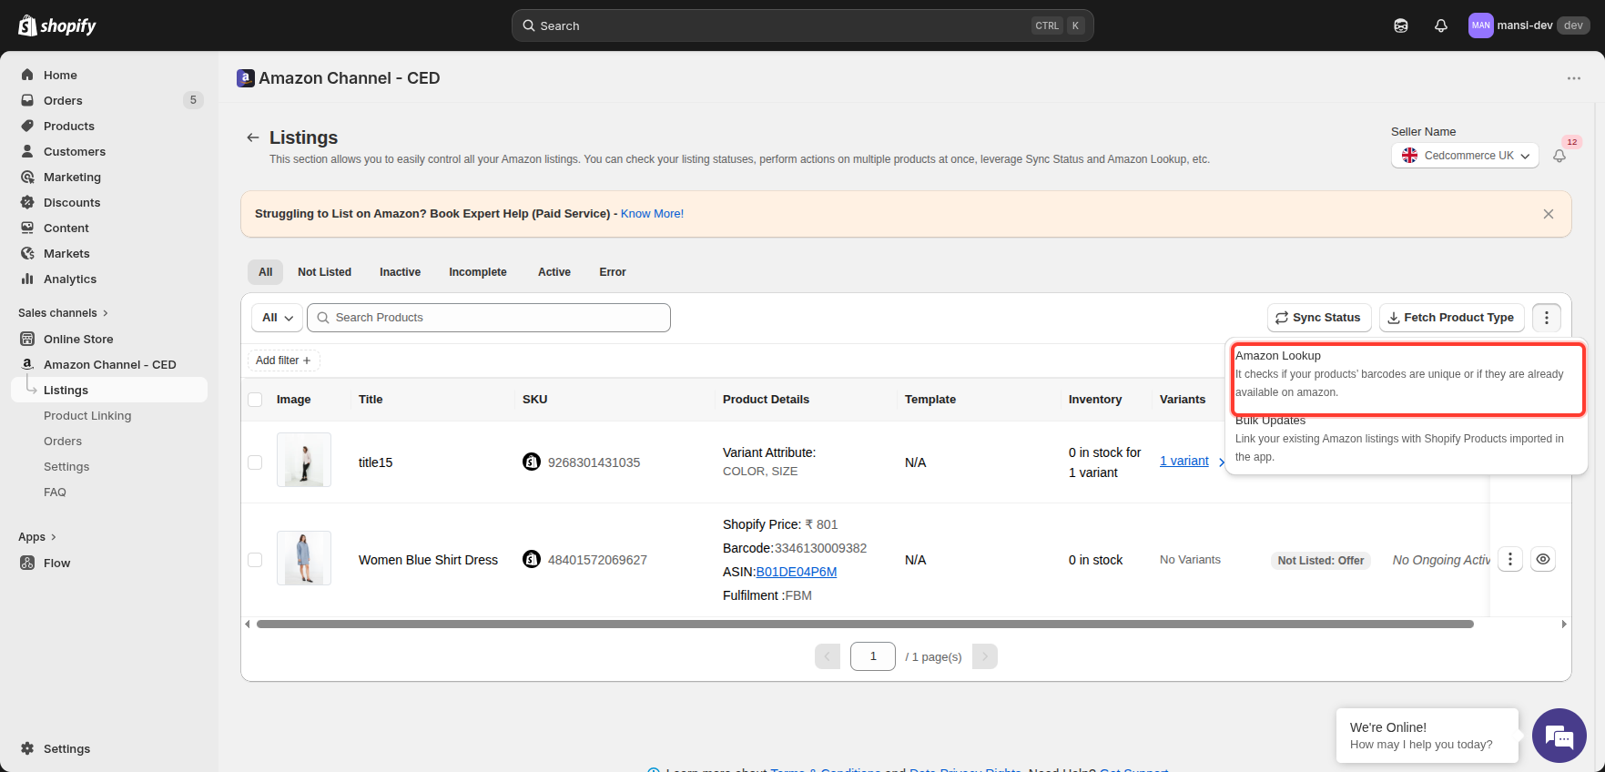Screen dimensions: 1605x772
Task: Click the Analytics bar chart icon
Action: pos(27,279)
